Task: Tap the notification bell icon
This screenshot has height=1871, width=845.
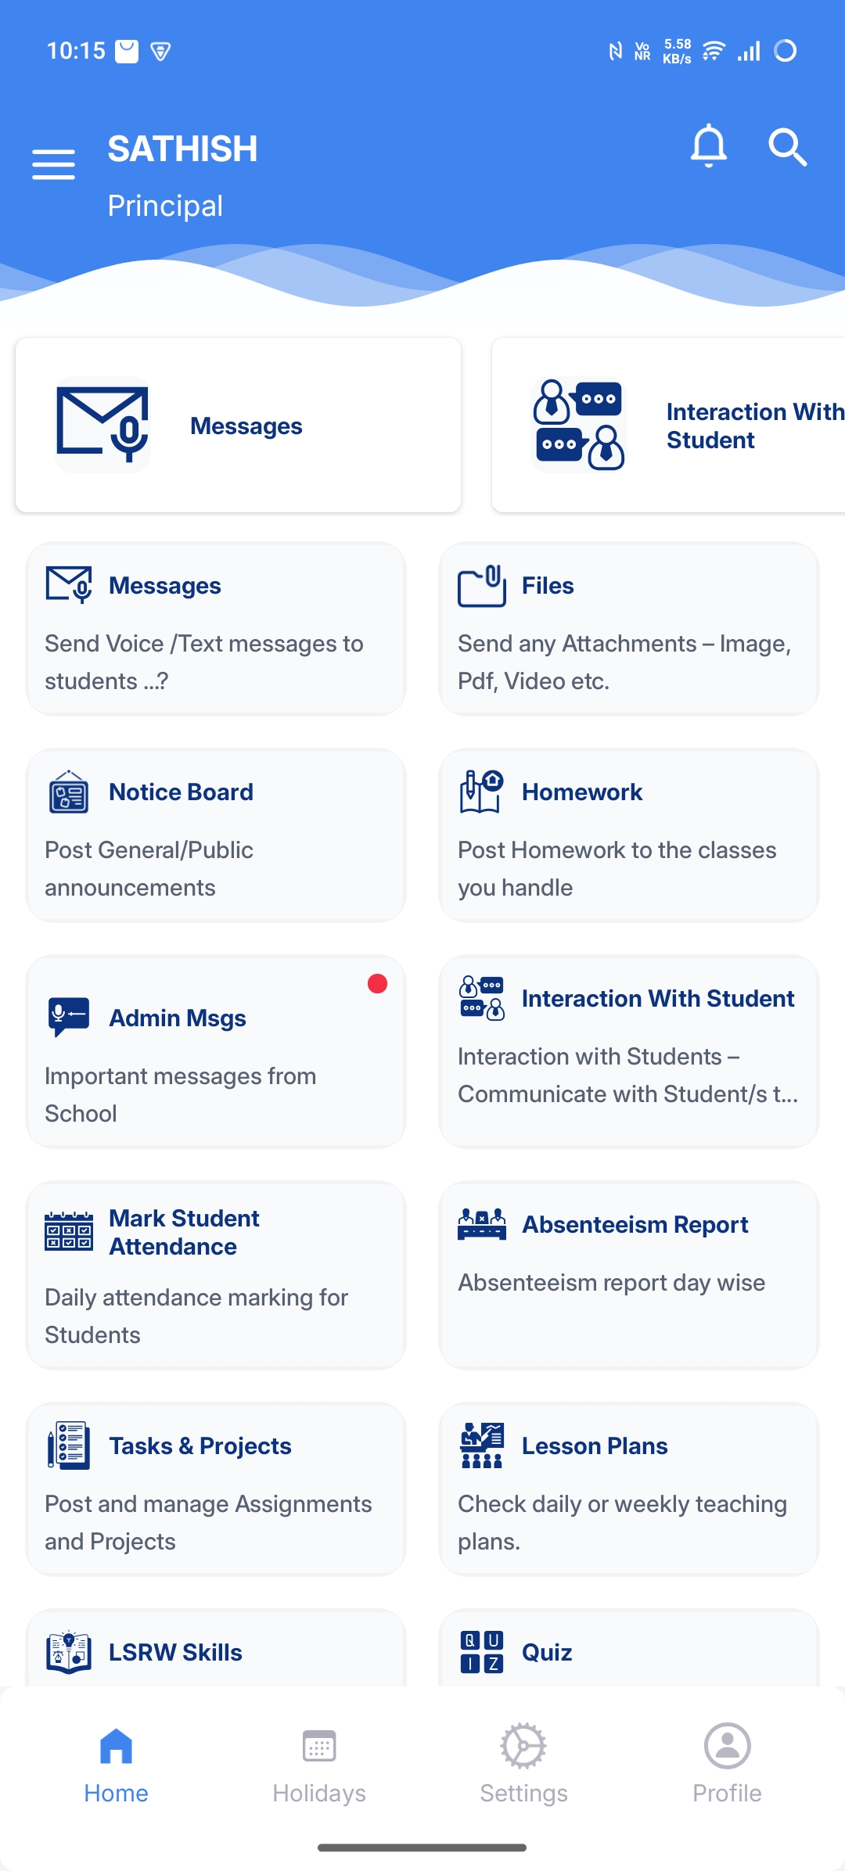Action: coord(708,146)
